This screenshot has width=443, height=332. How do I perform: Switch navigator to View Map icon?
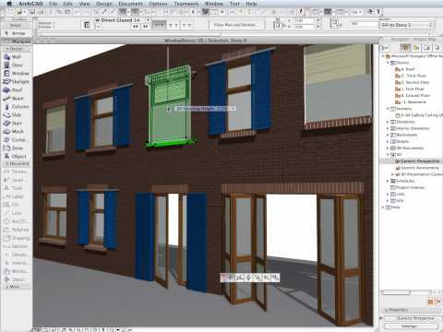point(416,48)
